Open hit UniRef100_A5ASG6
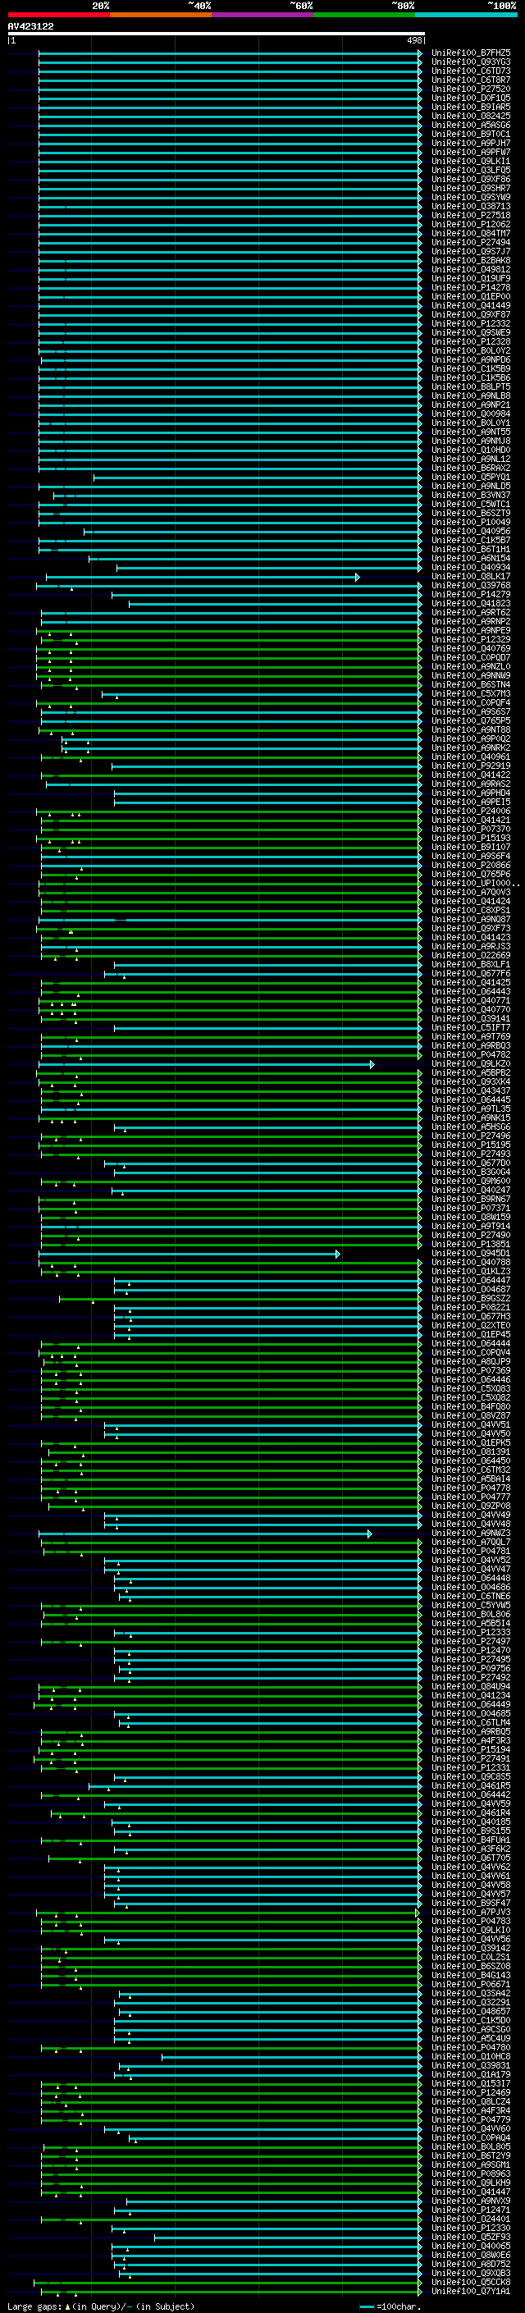This screenshot has width=525, height=2313. 471,125
